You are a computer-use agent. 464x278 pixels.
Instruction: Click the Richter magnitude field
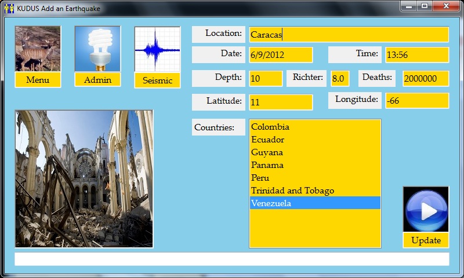point(340,79)
